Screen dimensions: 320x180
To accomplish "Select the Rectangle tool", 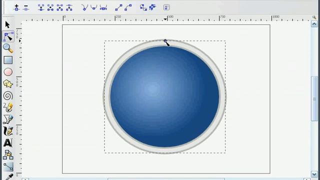I will [8, 60].
